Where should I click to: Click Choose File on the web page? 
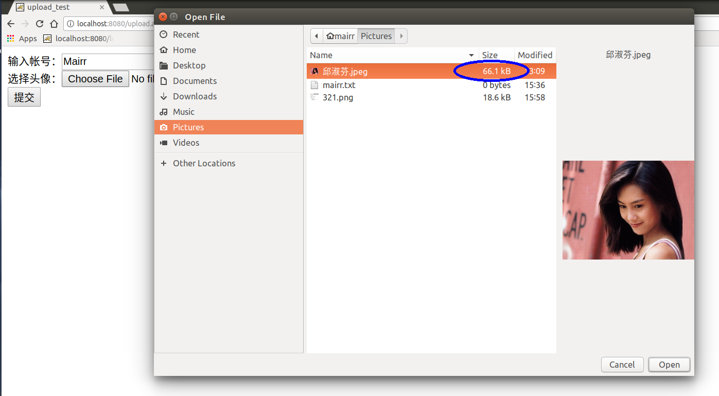pos(95,79)
